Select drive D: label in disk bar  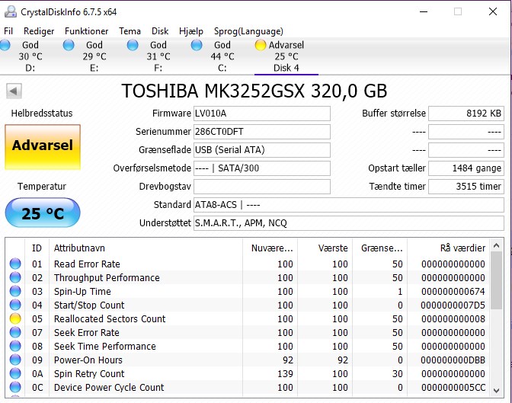click(30, 68)
